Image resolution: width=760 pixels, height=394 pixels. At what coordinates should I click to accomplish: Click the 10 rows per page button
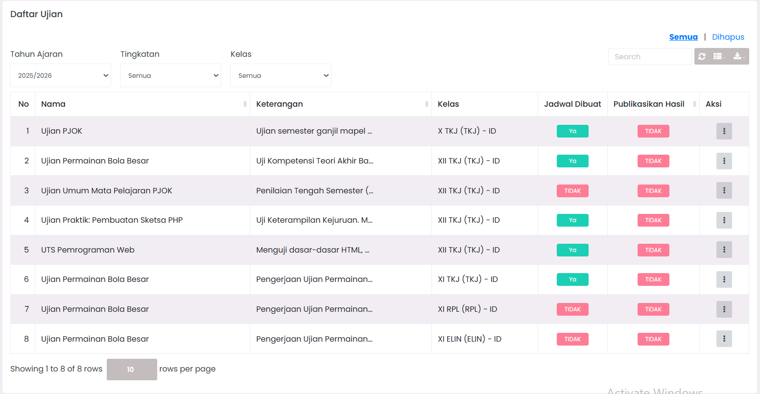pos(132,370)
